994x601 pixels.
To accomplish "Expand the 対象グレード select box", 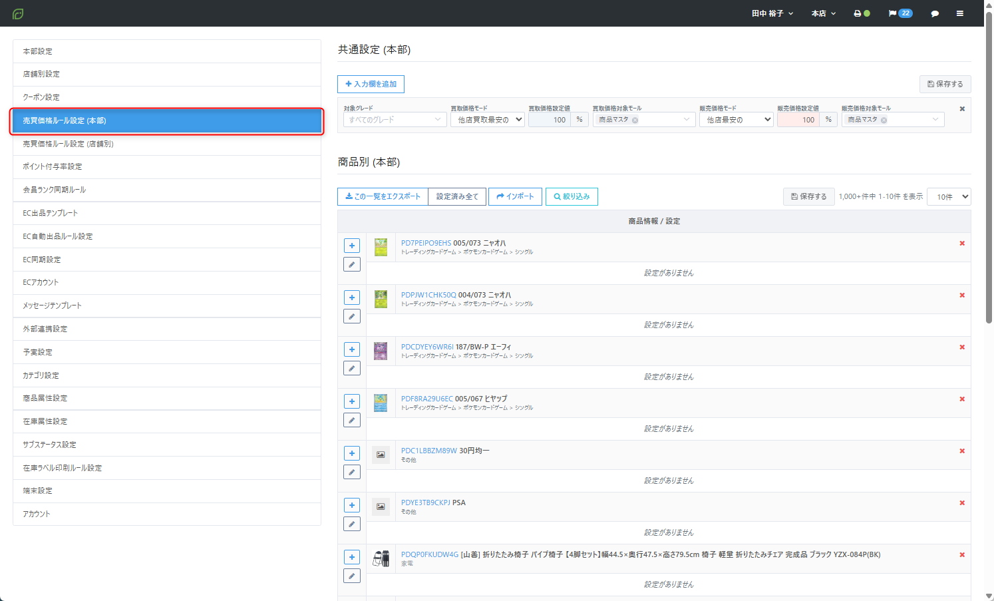I will 395,120.
